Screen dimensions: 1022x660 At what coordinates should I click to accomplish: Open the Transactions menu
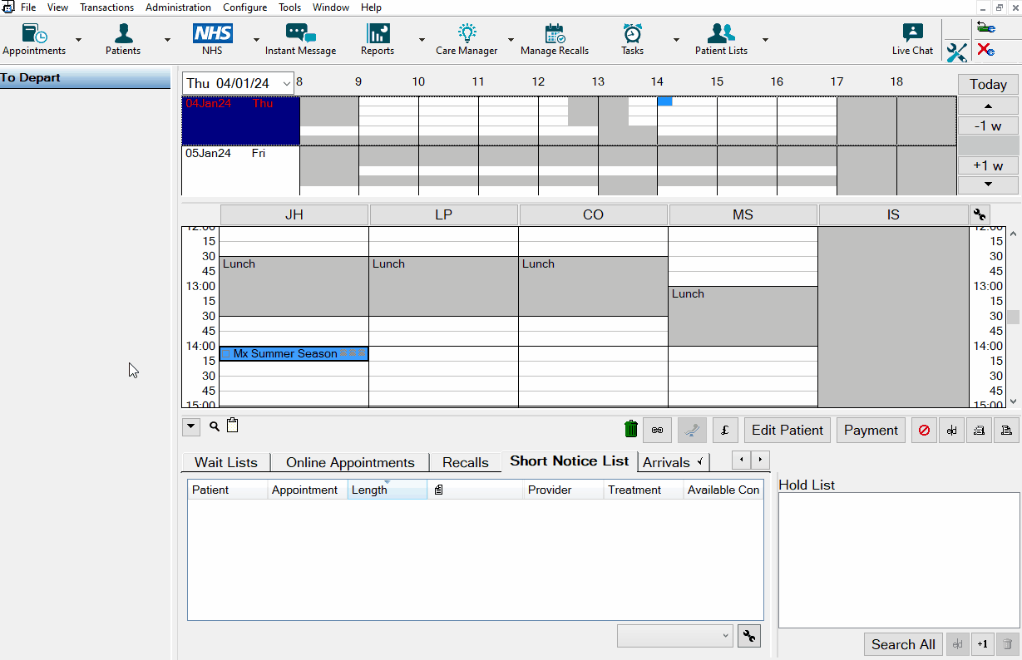(106, 7)
